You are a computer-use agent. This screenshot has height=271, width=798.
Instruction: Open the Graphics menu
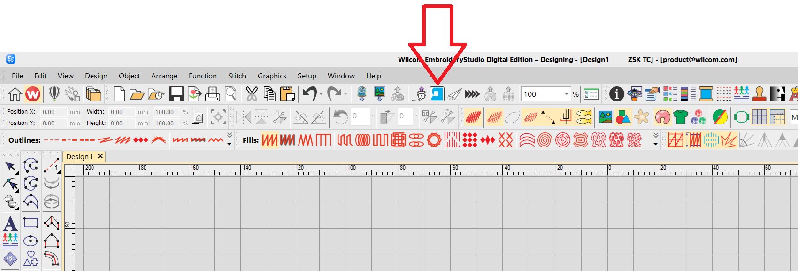(x=271, y=76)
